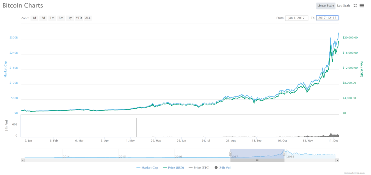Click the $120B market cap axis label
Image resolution: width=371 pixels, height=175 pixels.
[13, 83]
